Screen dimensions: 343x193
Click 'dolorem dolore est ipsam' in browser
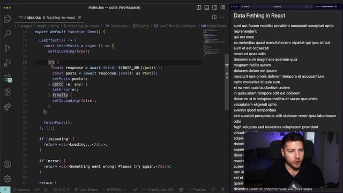(255, 71)
